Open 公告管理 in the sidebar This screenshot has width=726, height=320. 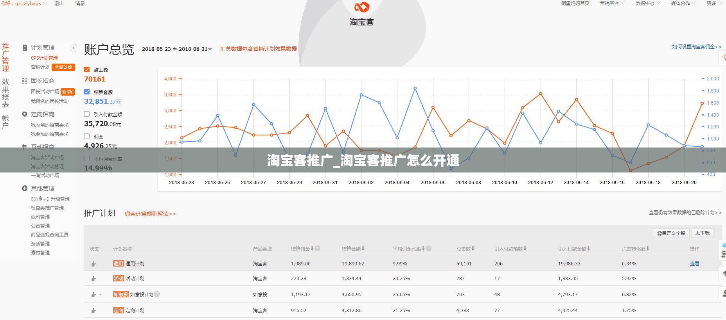pyautogui.click(x=40, y=226)
